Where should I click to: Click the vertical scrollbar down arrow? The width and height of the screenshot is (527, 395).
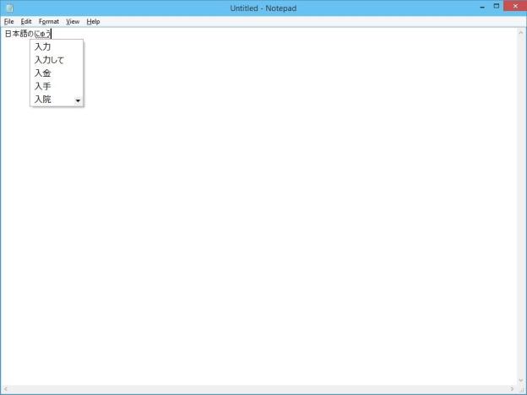[x=520, y=381]
